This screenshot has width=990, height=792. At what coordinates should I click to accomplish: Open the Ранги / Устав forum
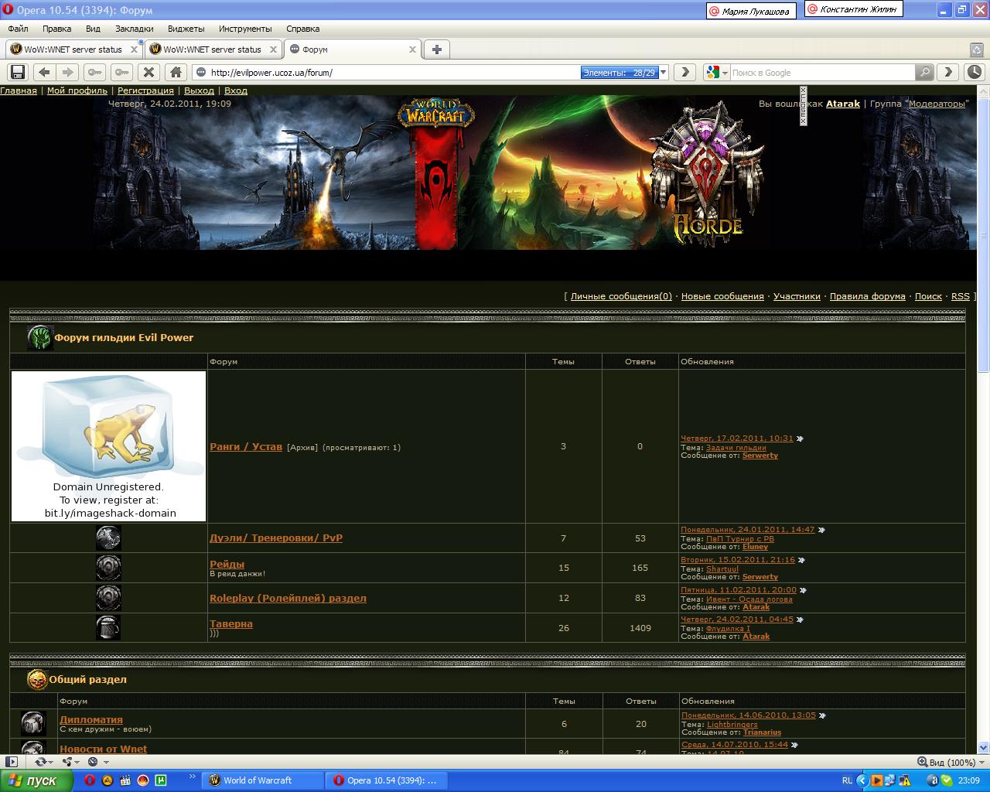(x=246, y=446)
